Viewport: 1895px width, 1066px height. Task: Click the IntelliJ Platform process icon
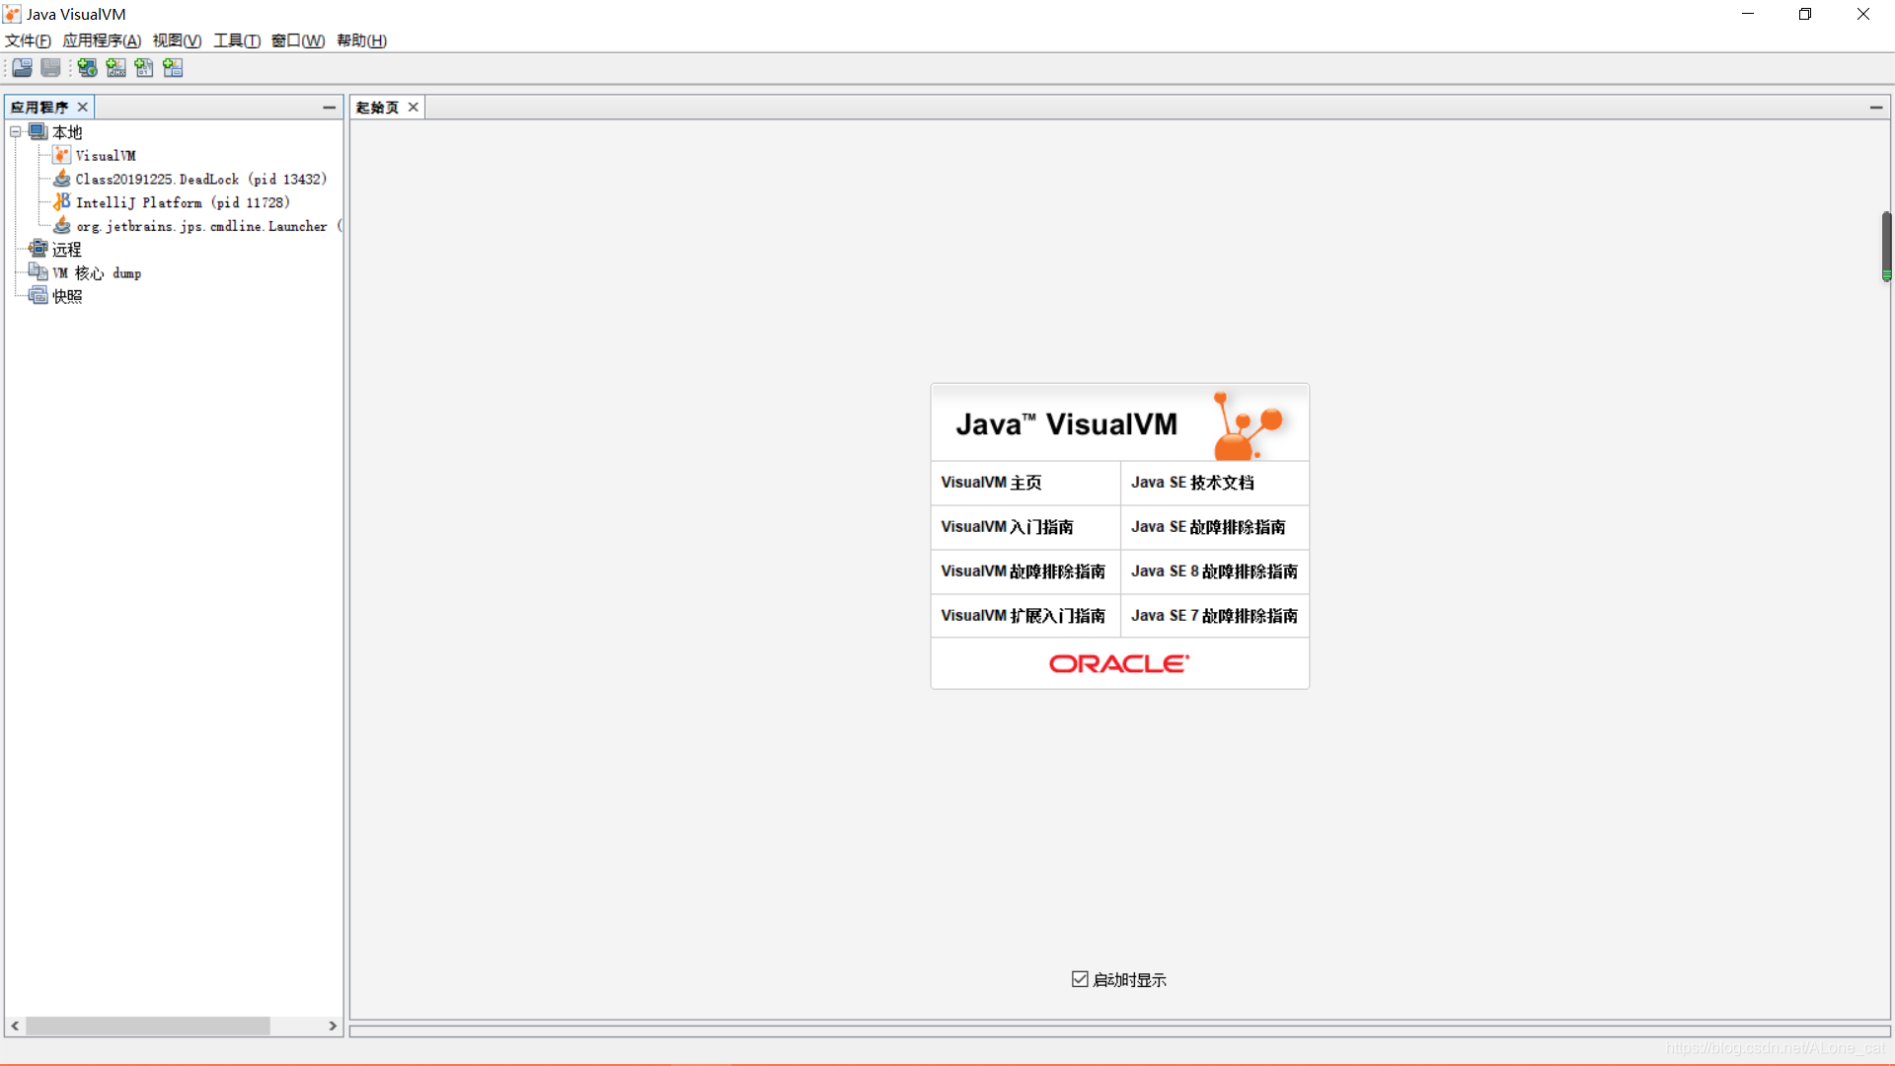pos(62,201)
